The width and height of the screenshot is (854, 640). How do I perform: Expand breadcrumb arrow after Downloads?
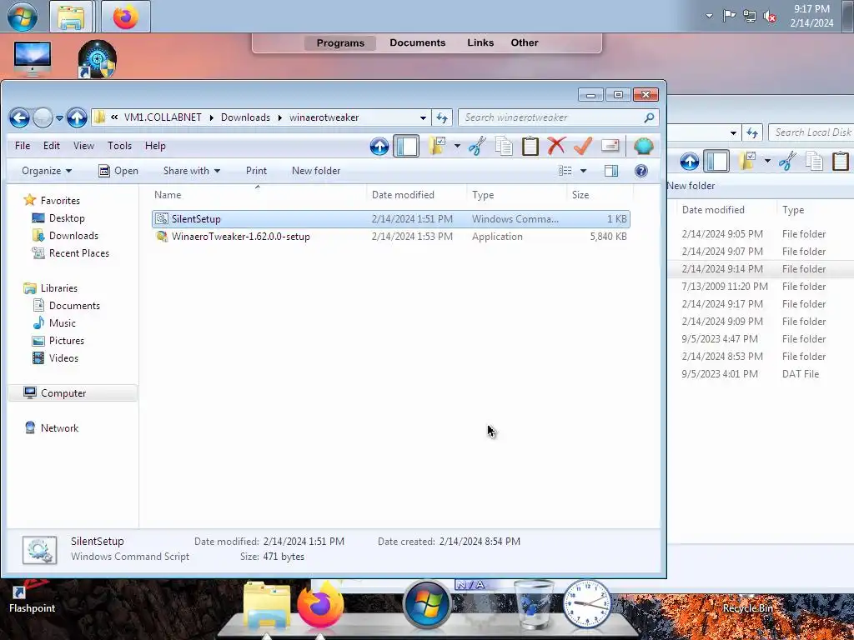coord(280,117)
